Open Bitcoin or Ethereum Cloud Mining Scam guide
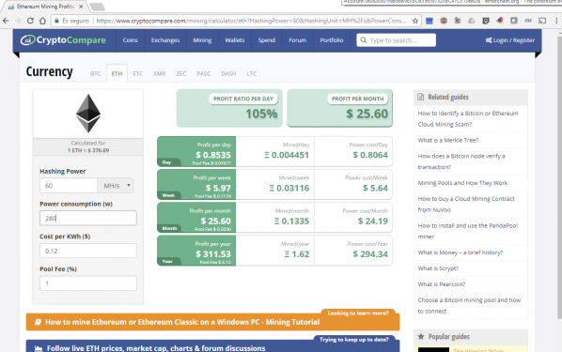 point(468,119)
